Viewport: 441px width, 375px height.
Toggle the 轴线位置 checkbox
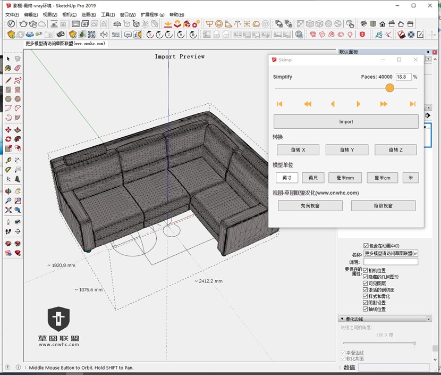point(366,309)
